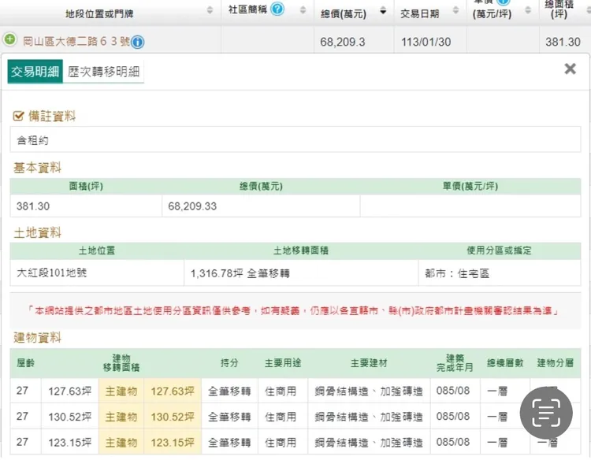
Task: Click the 主要用途 column header
Action: (x=283, y=363)
